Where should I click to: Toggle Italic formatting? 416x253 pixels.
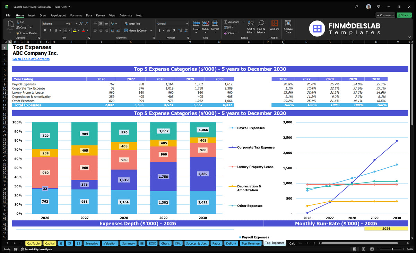coord(50,31)
